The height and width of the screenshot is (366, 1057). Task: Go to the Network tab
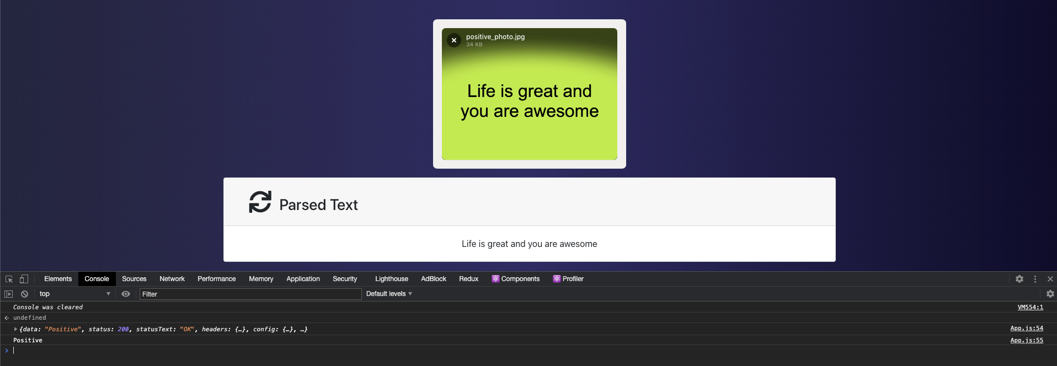point(172,279)
